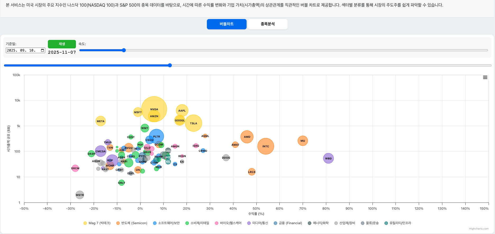The height and width of the screenshot is (234, 495).
Task: Select the AMGN bubble
Action: click(175, 146)
